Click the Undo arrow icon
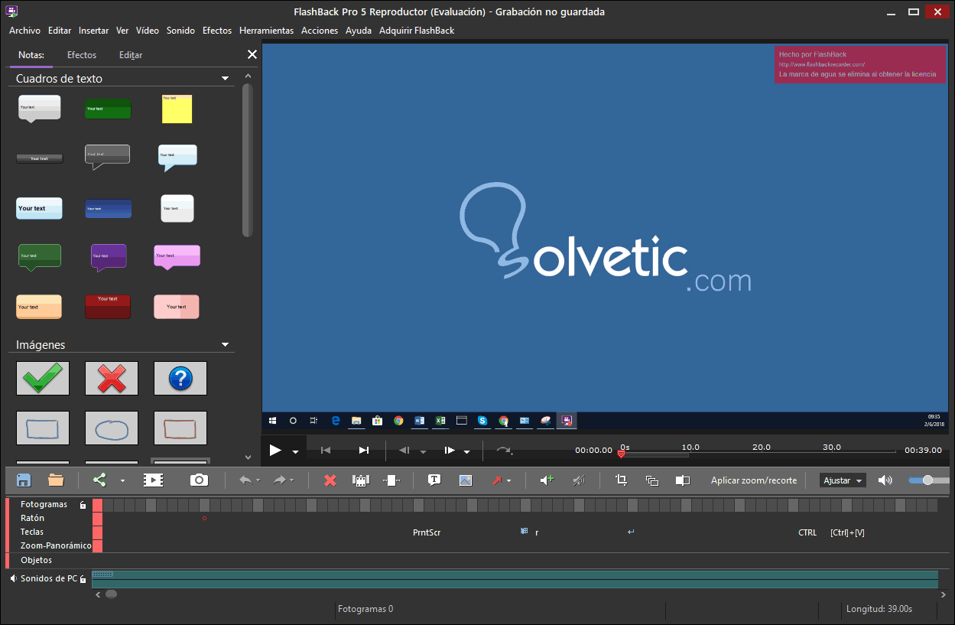Screen dimensions: 955x625 245,480
